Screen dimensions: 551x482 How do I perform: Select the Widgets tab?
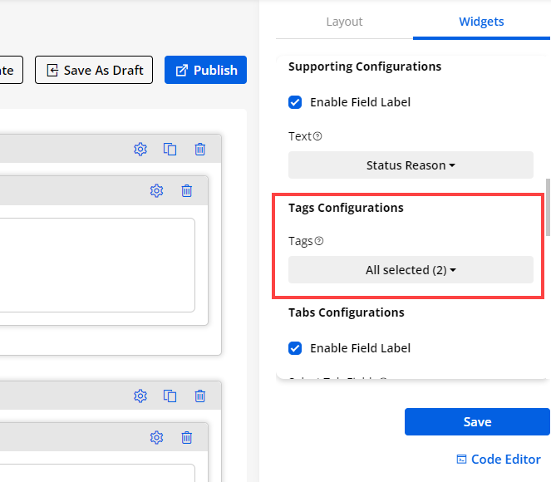click(481, 22)
